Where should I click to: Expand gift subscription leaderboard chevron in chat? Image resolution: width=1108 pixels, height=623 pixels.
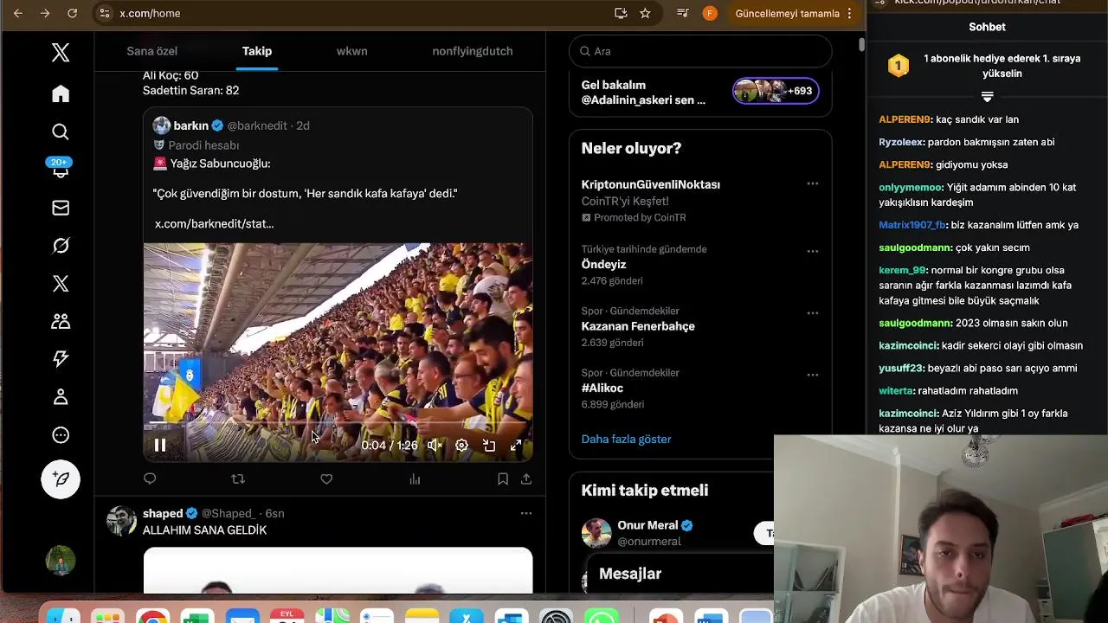987,97
